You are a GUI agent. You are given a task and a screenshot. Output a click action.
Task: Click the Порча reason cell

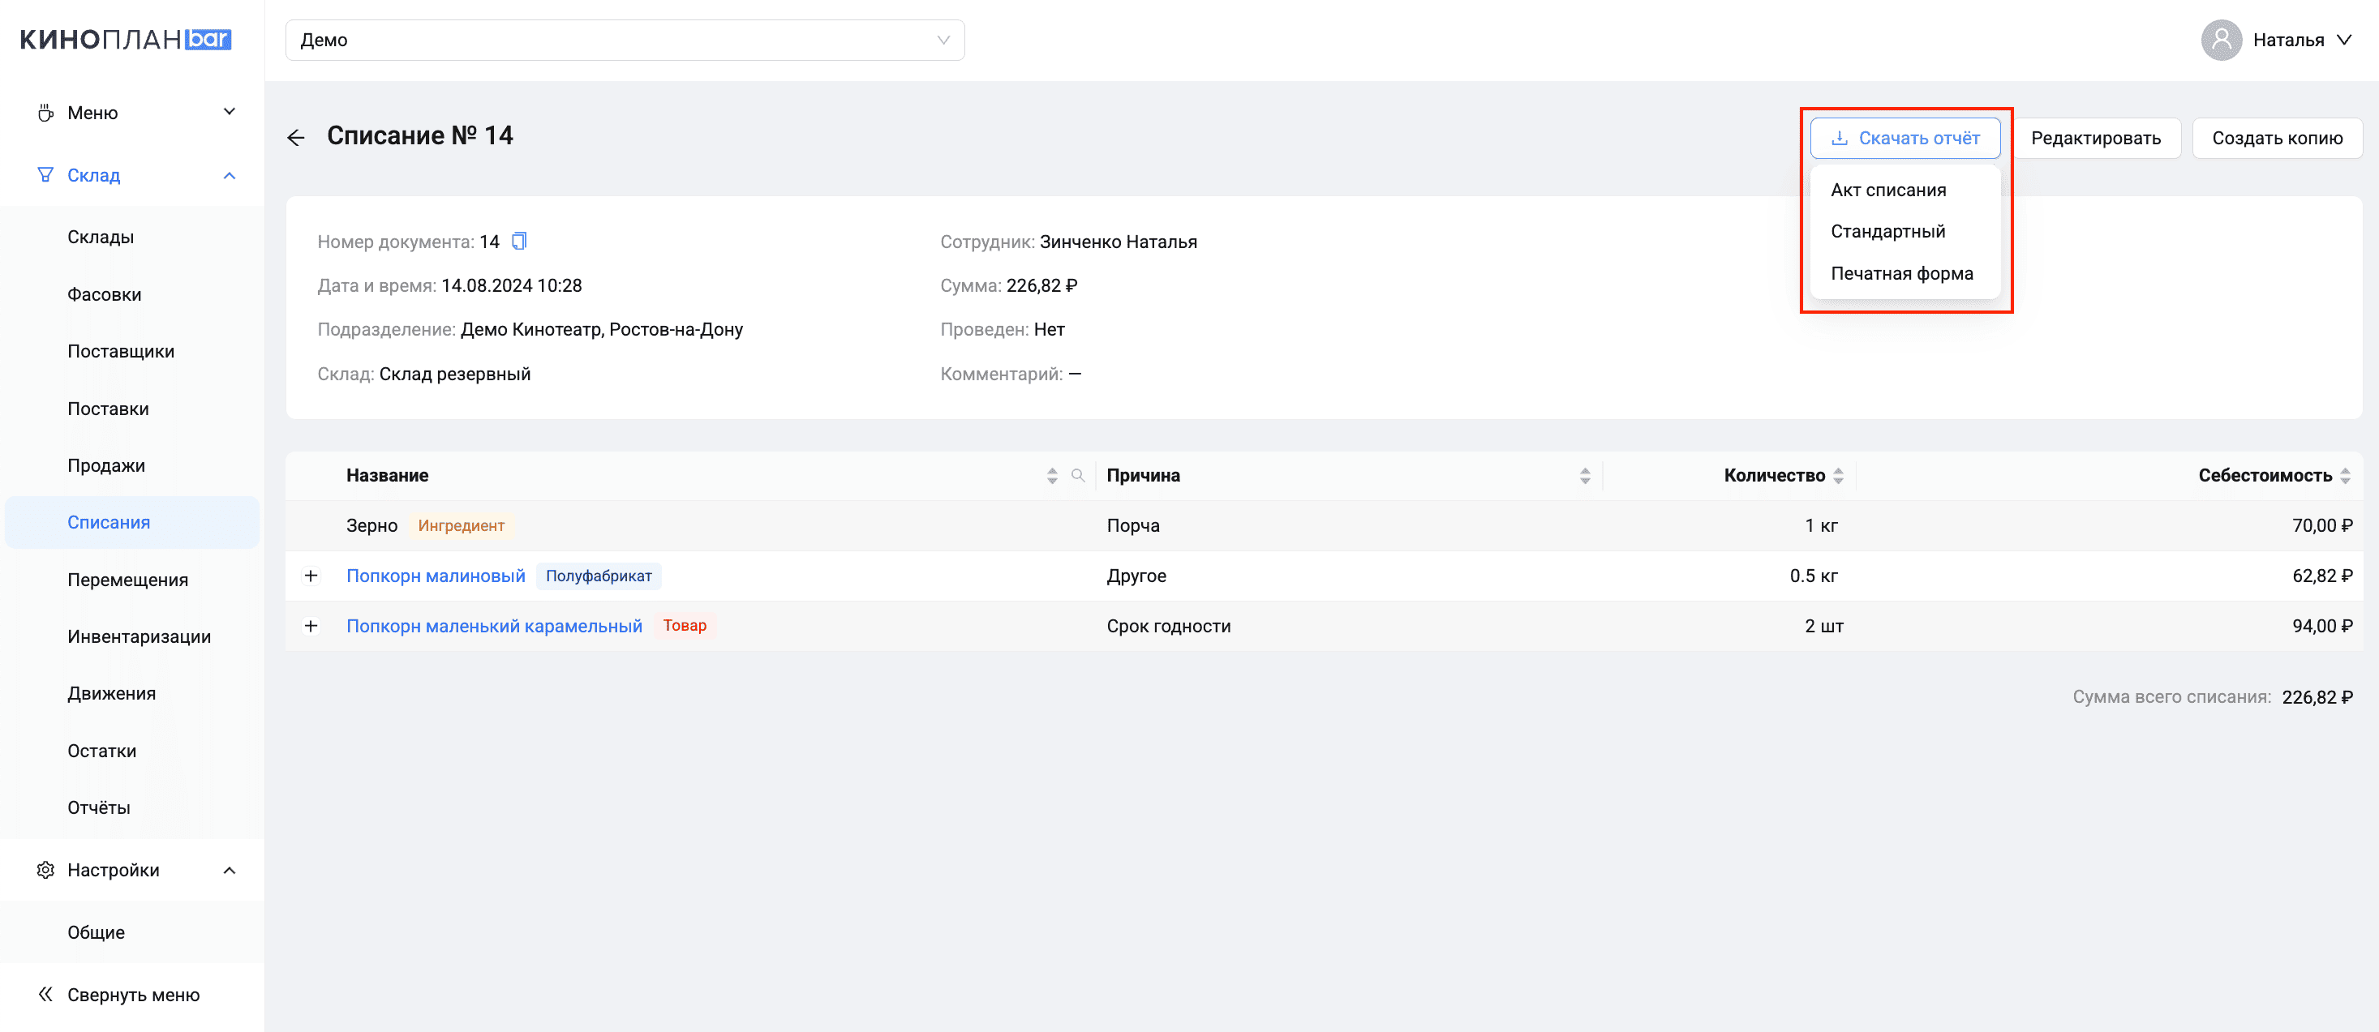pos(1132,525)
